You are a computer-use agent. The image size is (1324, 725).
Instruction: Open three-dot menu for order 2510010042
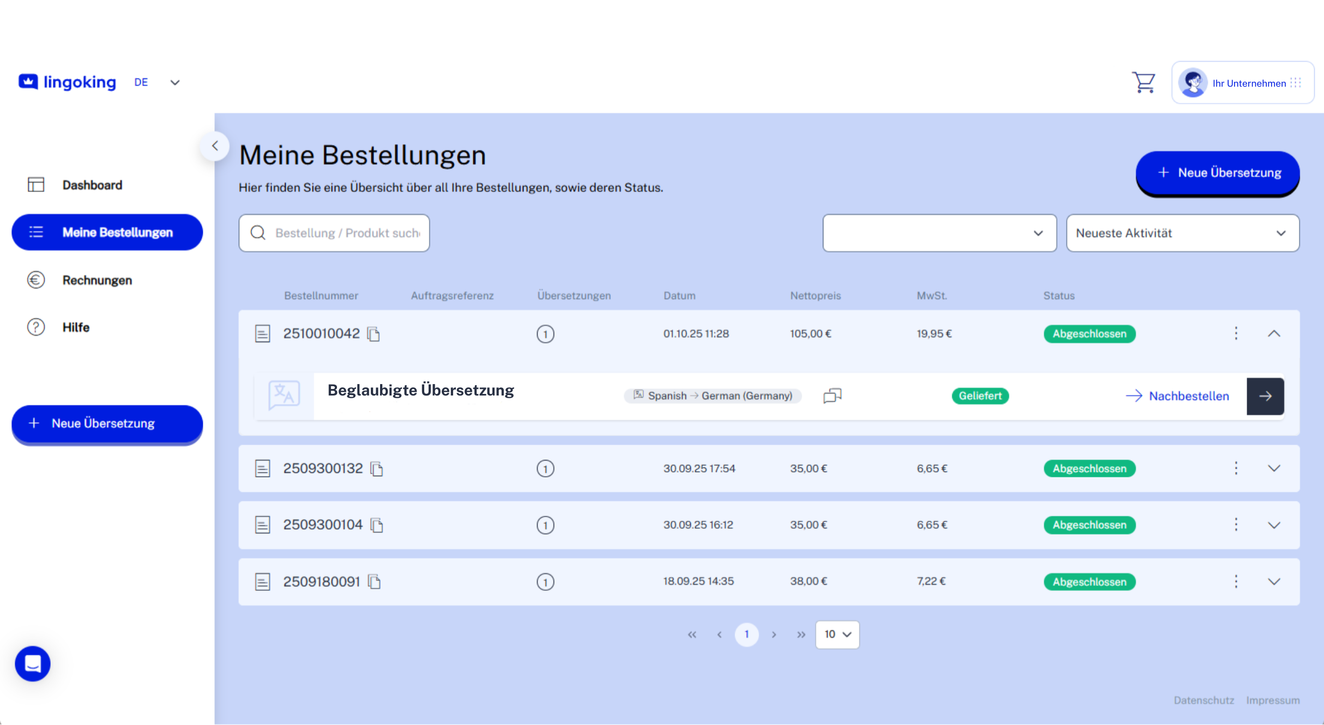[x=1236, y=333]
